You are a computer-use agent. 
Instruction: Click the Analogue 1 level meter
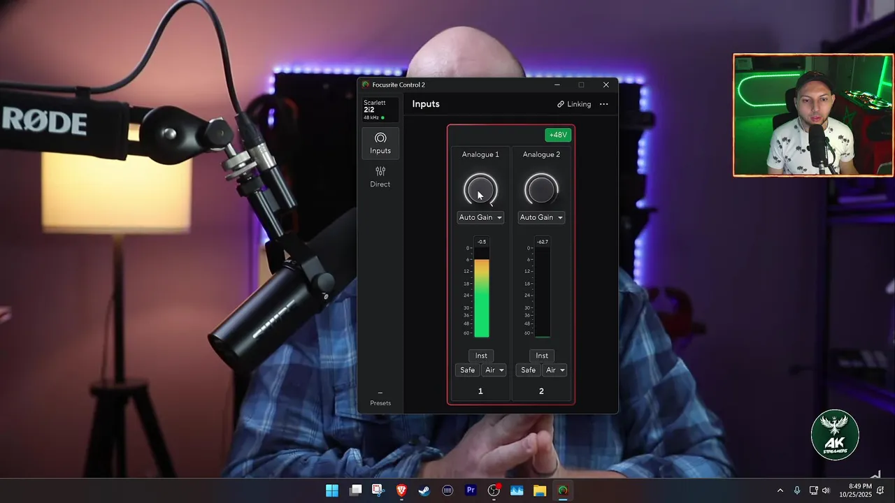(482, 292)
